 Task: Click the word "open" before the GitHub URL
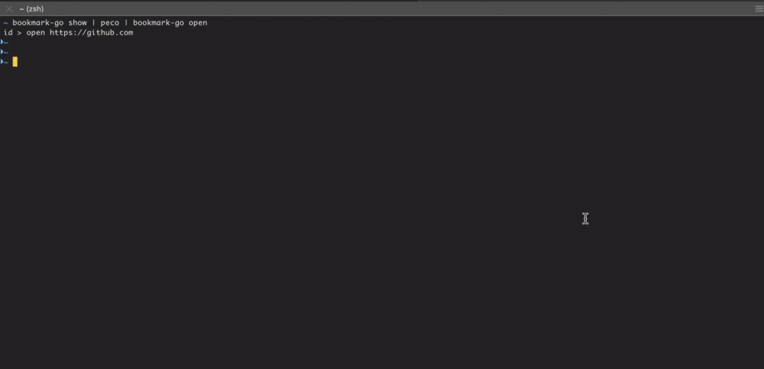pos(36,33)
